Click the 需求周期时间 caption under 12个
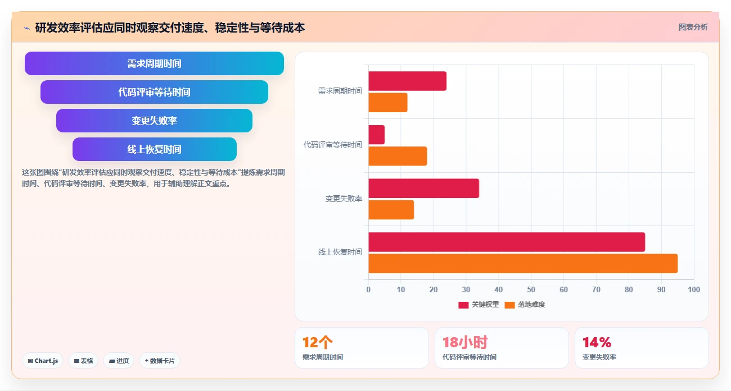The width and height of the screenshot is (731, 391). coord(322,357)
